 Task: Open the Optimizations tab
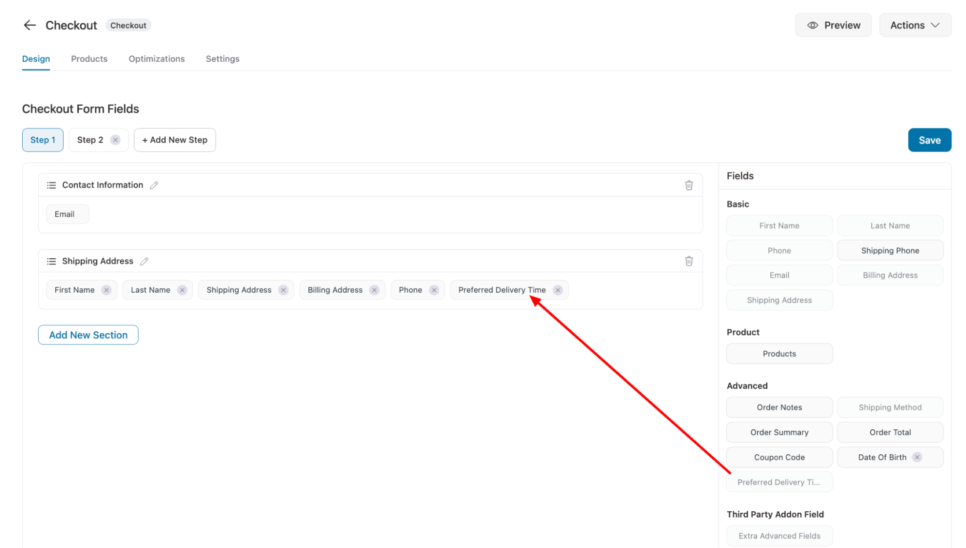tap(157, 59)
